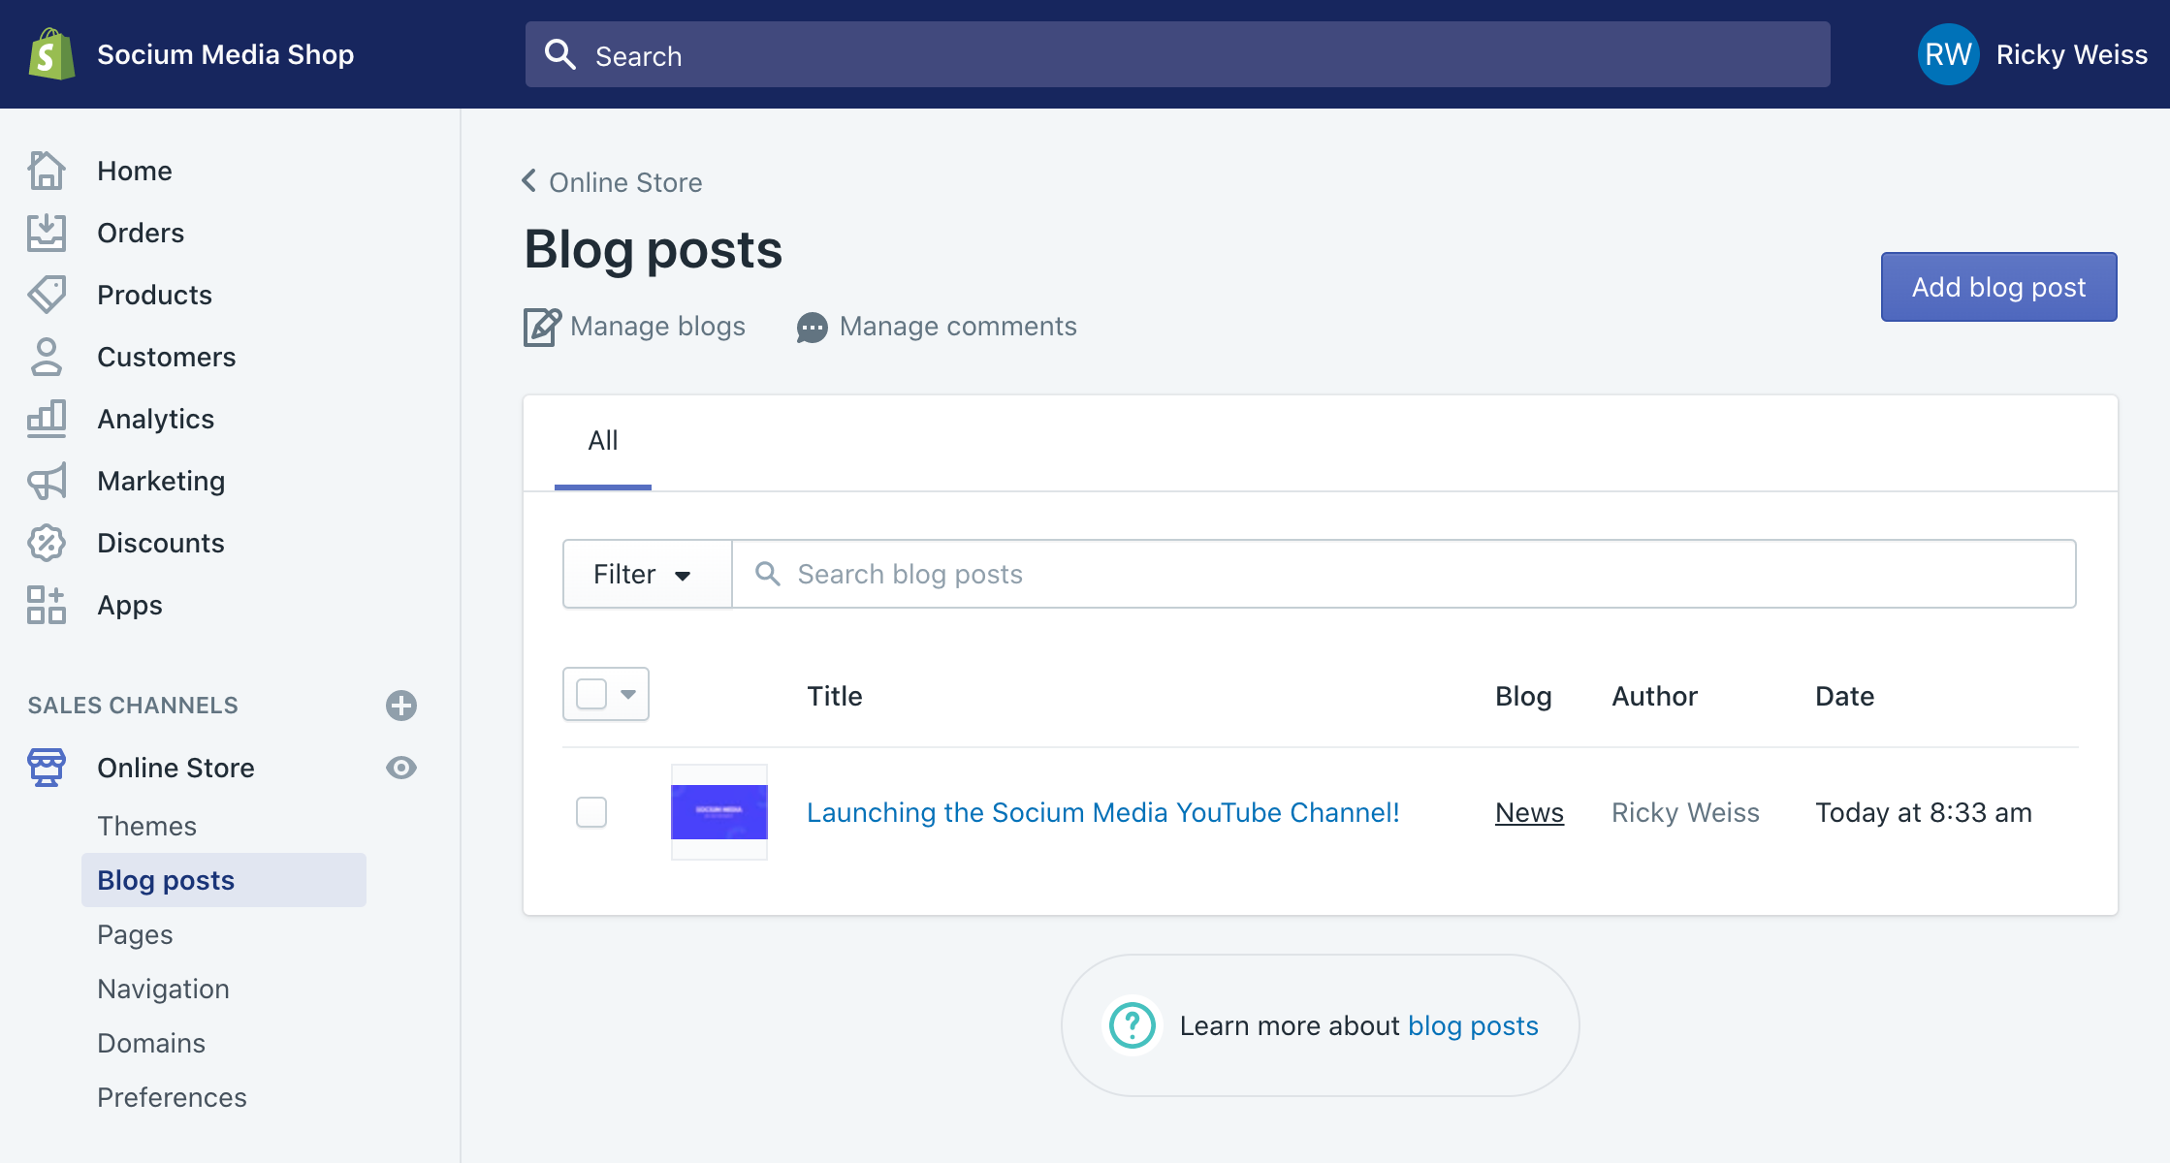Click Socium Media Shop store name
2170x1163 pixels.
(226, 54)
